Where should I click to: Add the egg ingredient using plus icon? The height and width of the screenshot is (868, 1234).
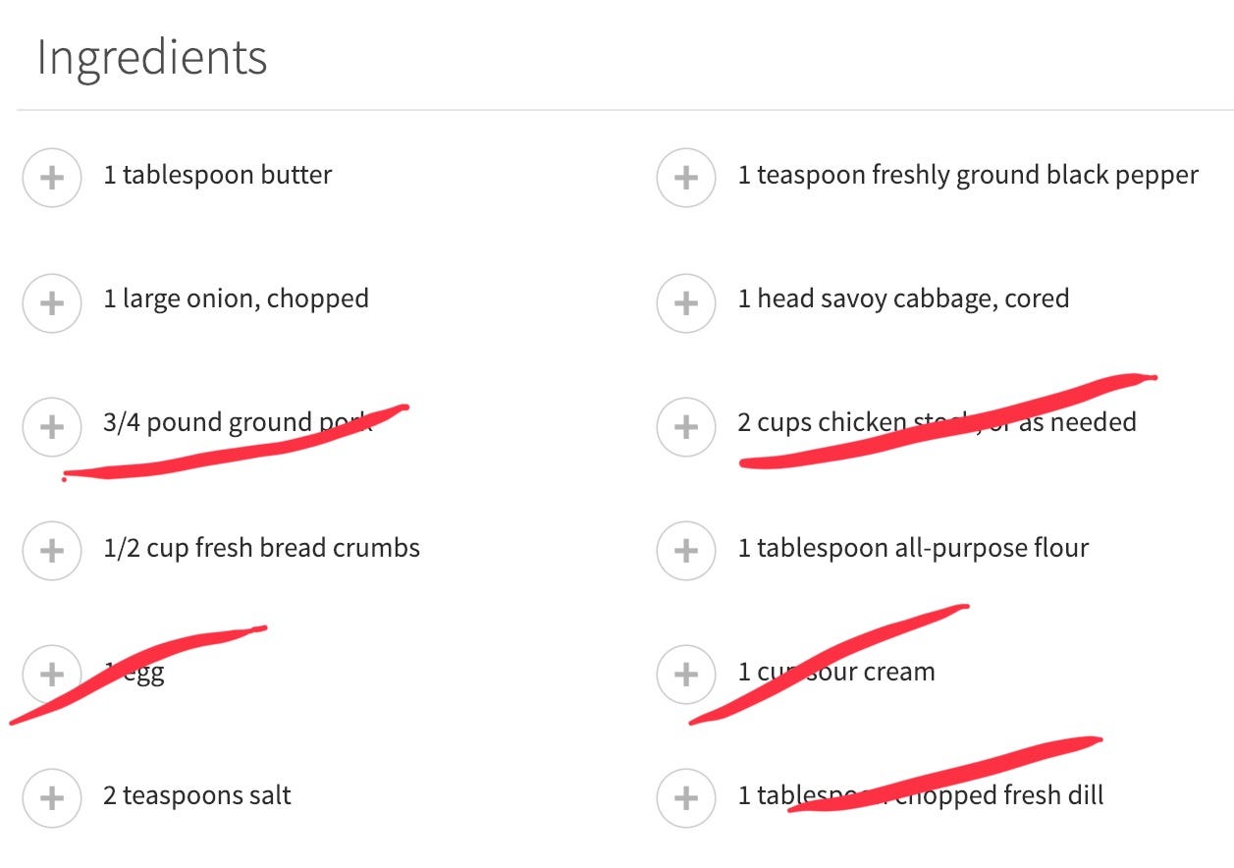point(51,675)
